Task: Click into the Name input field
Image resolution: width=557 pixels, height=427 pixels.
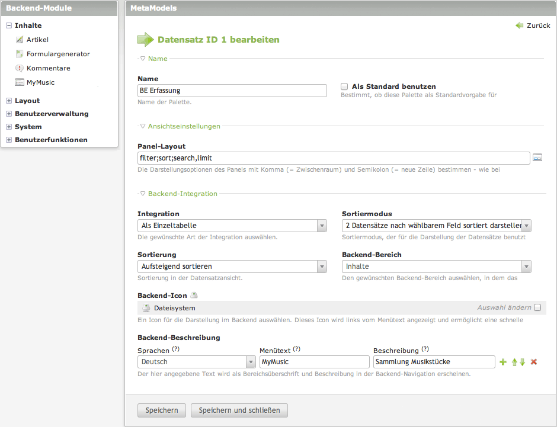Action: coord(232,91)
